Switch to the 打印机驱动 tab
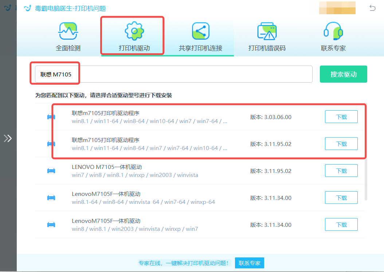This screenshot has width=384, height=272. (134, 37)
